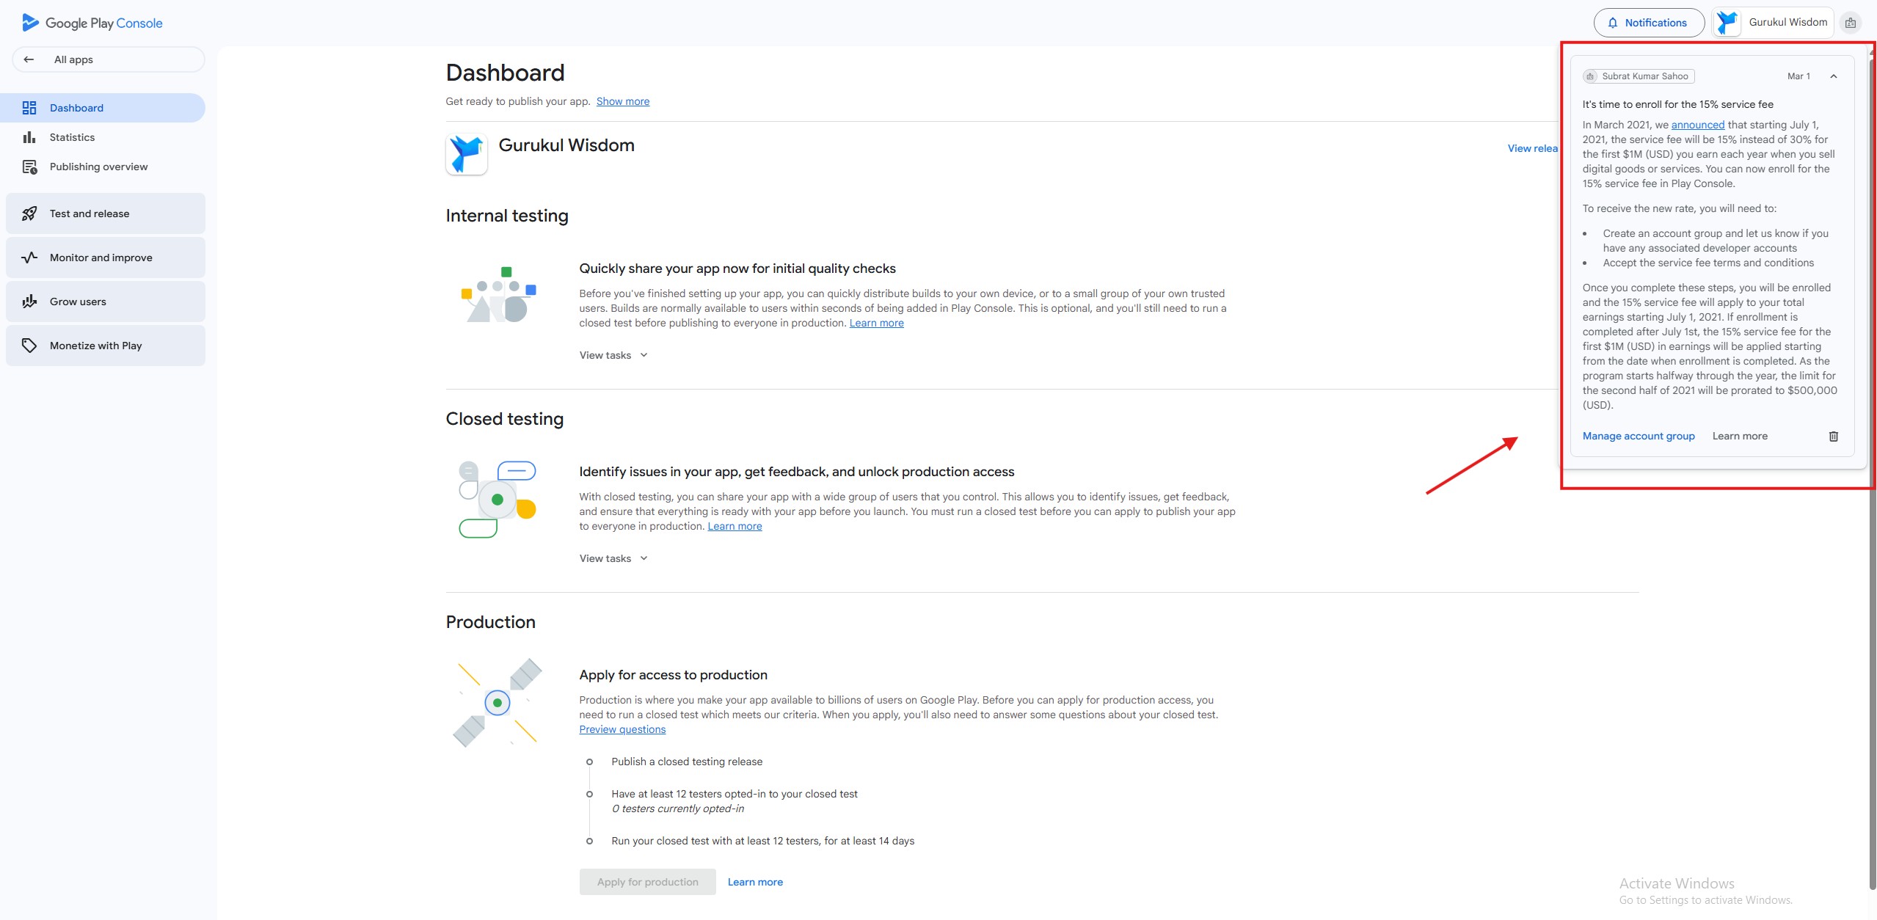Click the Notifications bell button
This screenshot has width=1877, height=920.
tap(1648, 23)
